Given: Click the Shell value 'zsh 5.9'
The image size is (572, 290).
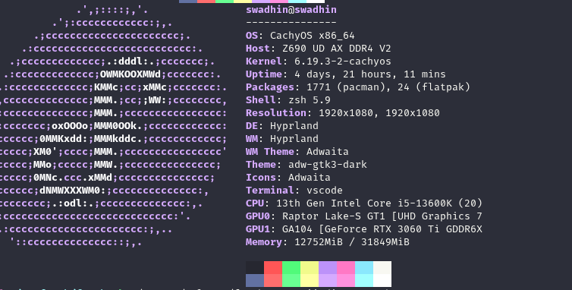Looking at the screenshot, I should click(310, 99).
